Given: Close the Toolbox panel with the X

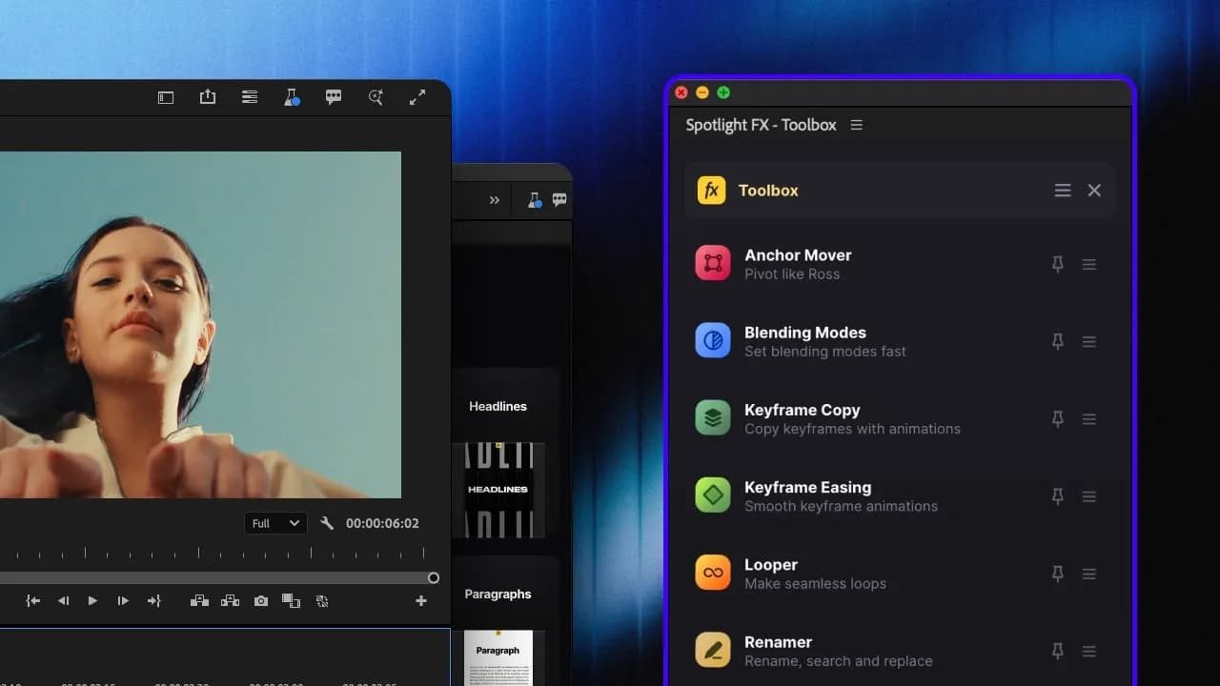Looking at the screenshot, I should click(x=1093, y=190).
